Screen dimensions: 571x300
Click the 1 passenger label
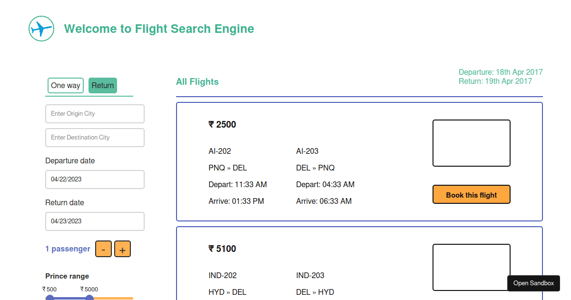68,249
